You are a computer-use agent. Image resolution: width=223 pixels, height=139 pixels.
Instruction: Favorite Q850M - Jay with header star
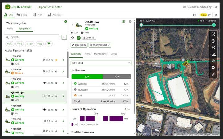pyautogui.click(x=72, y=38)
